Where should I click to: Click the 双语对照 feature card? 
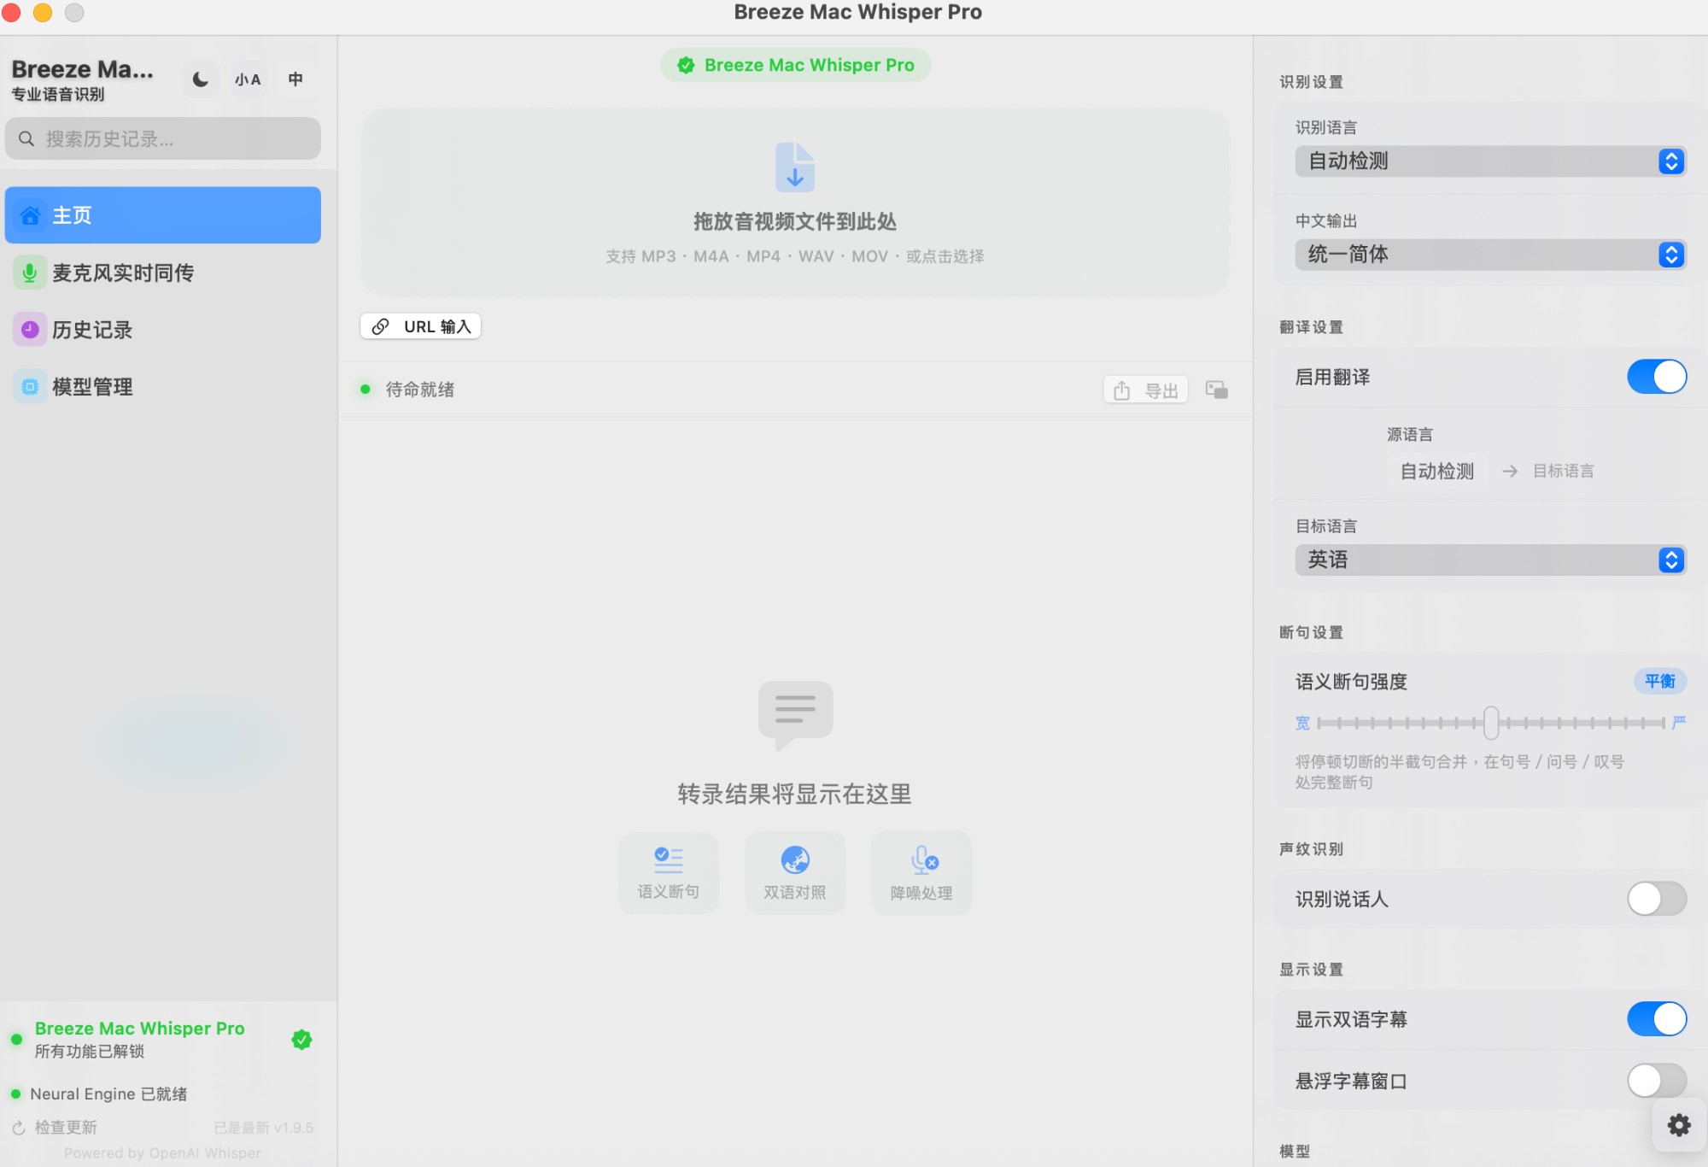795,872
